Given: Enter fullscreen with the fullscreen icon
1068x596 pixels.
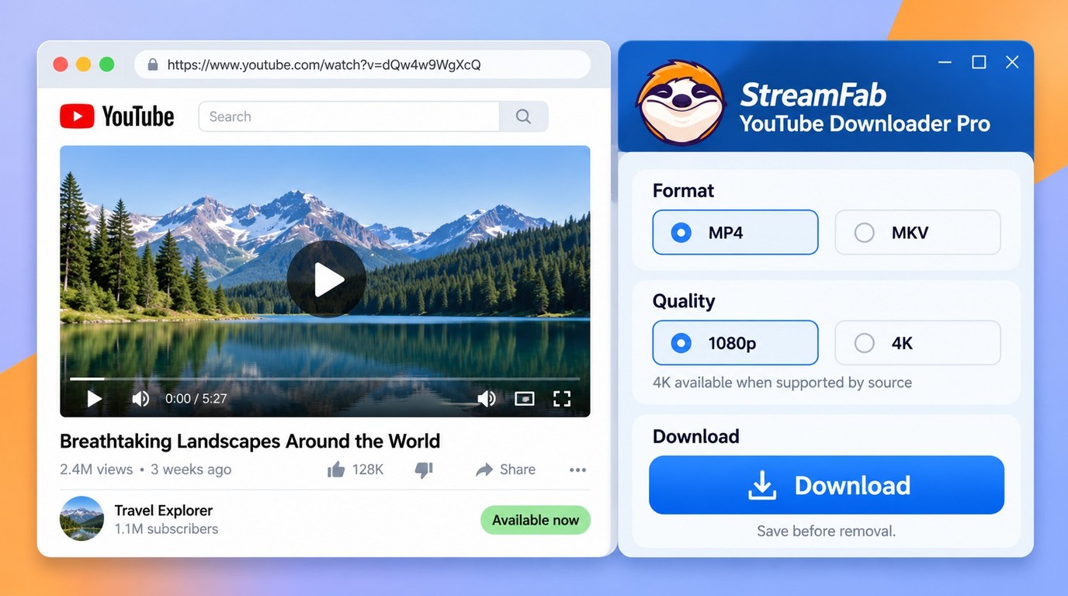Looking at the screenshot, I should (x=562, y=399).
